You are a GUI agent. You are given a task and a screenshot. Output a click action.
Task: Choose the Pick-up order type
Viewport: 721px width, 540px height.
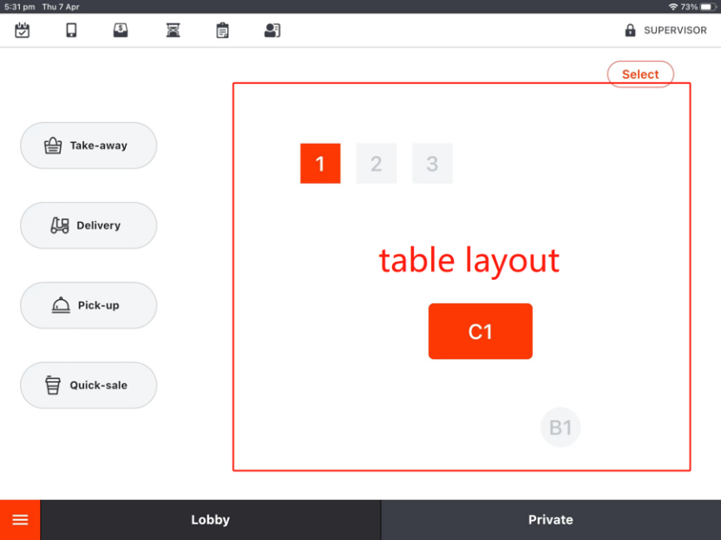point(88,305)
